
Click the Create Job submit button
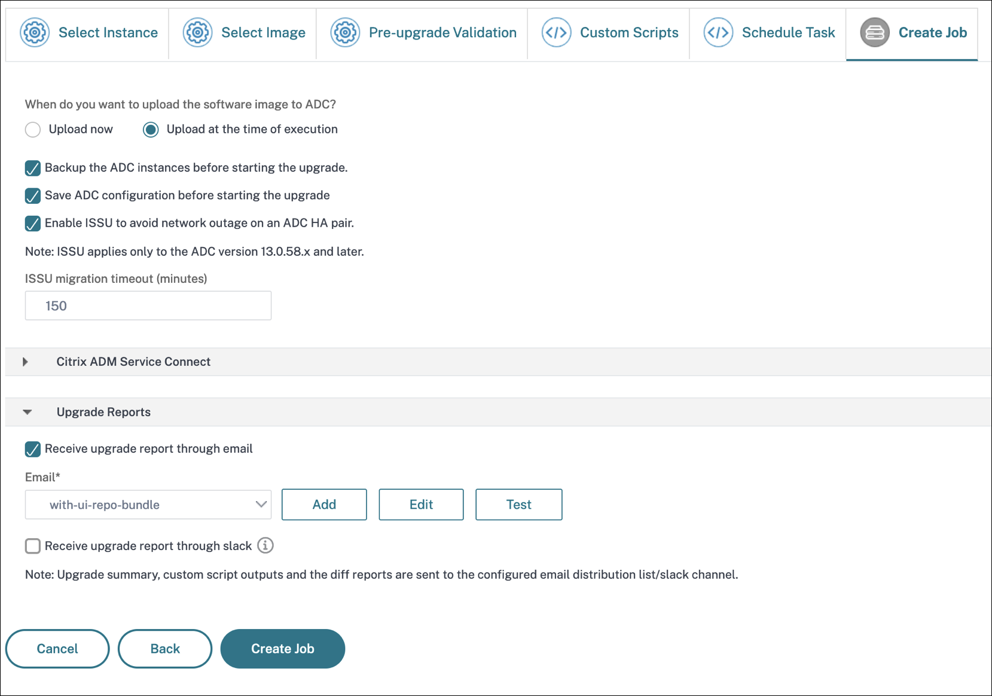283,649
